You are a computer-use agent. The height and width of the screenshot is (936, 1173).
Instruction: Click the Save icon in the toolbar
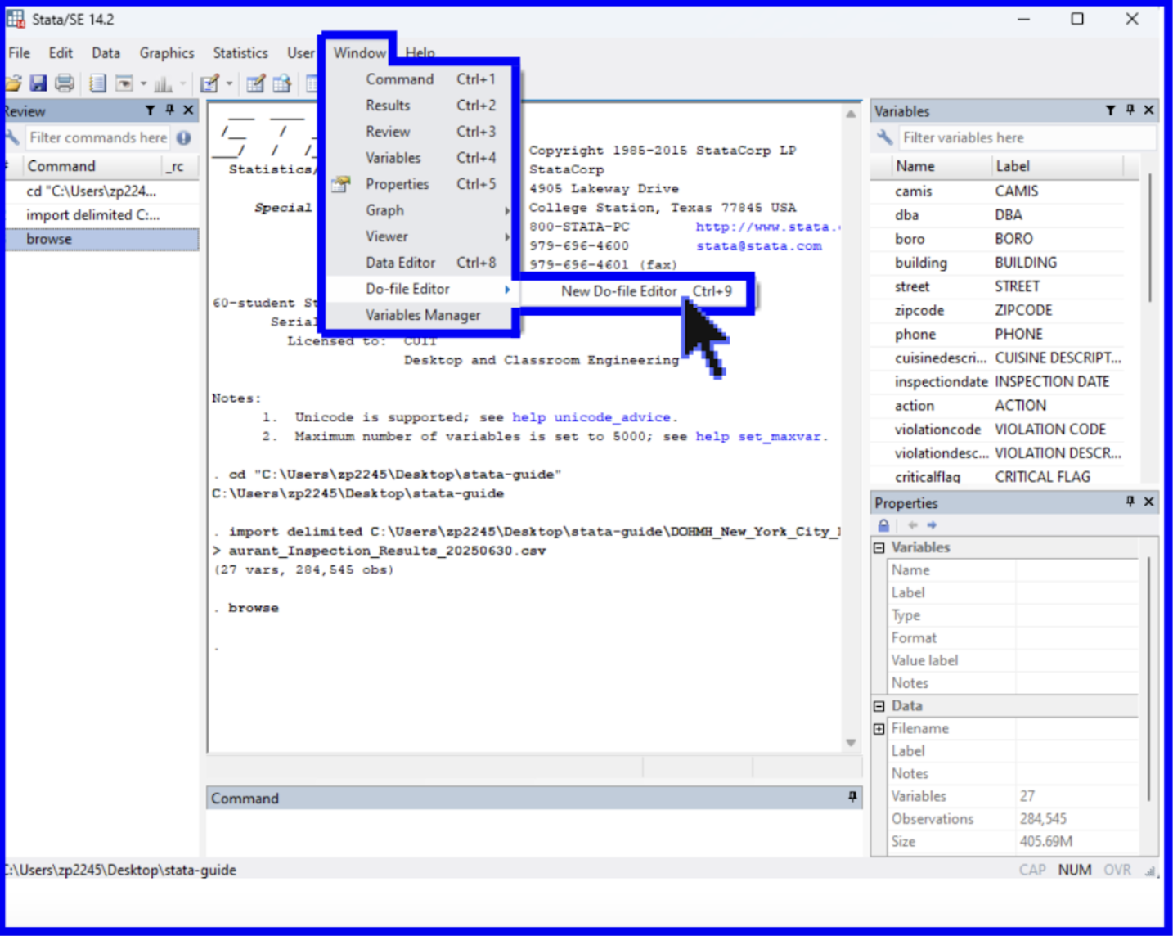[x=38, y=83]
